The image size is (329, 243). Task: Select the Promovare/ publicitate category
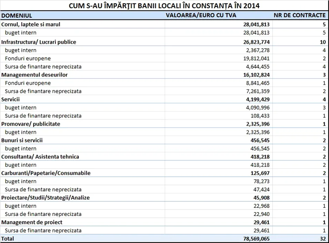[31, 124]
